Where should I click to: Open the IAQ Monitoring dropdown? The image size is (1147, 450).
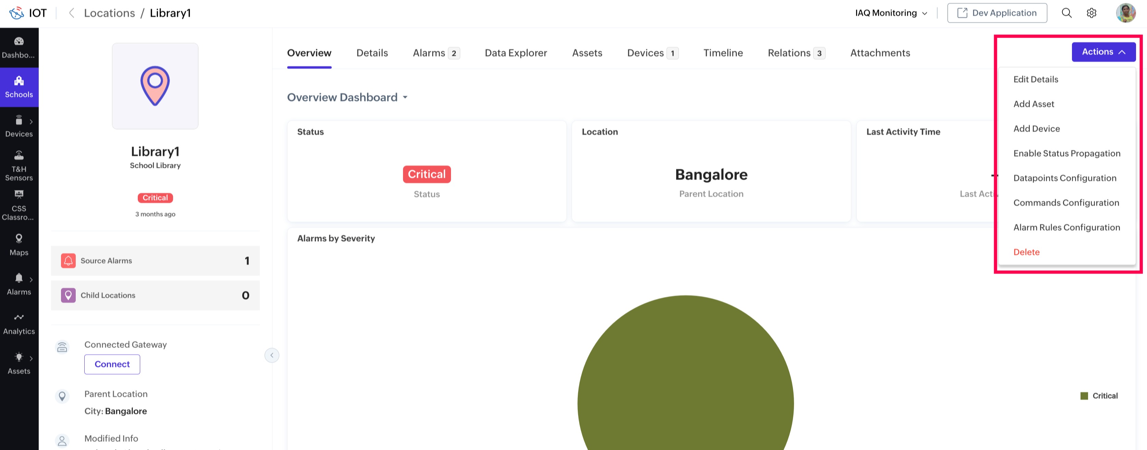coord(891,13)
